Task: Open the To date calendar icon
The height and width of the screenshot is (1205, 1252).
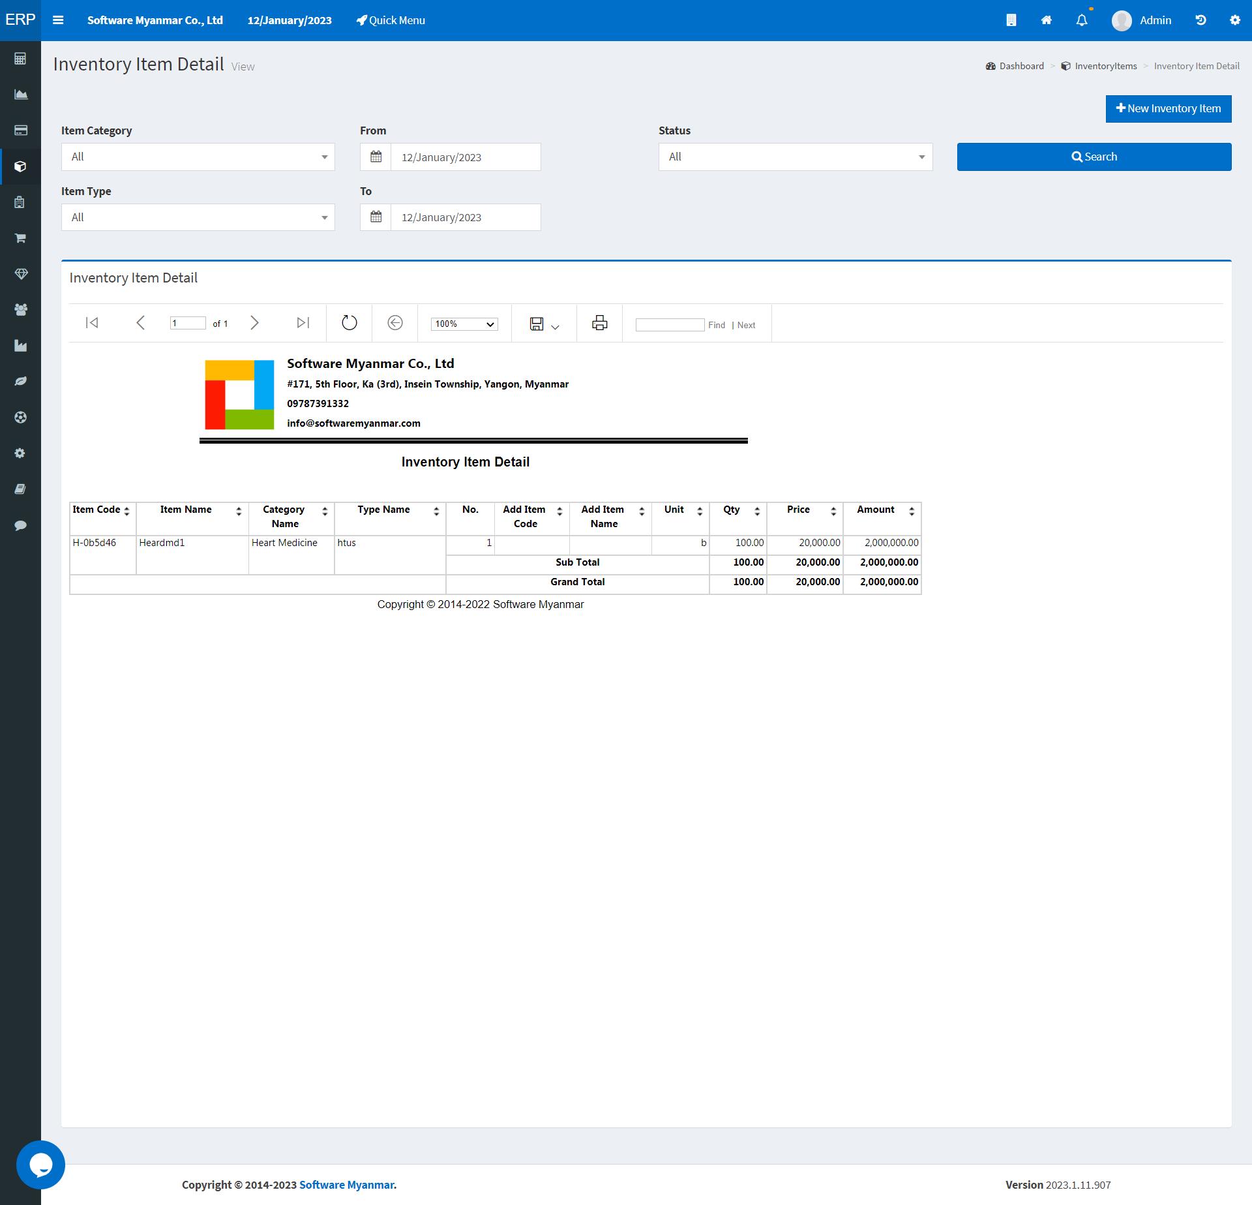Action: 376,217
